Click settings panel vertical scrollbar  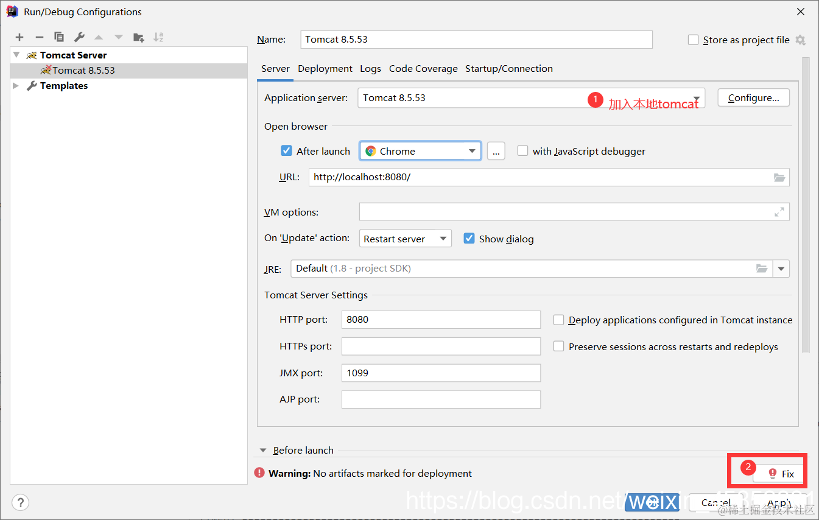806,205
